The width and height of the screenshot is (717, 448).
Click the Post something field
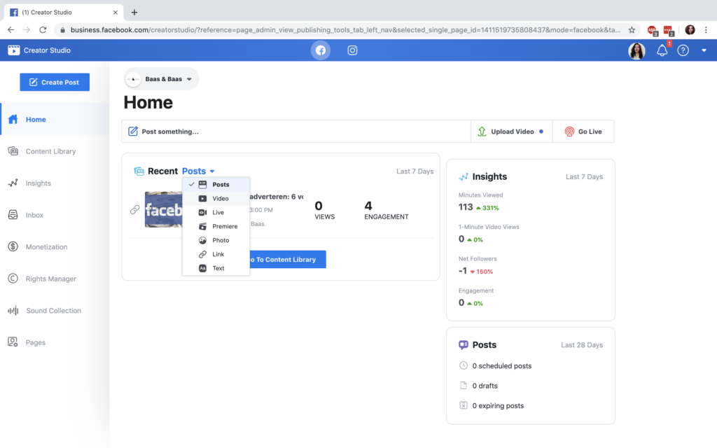[x=296, y=132]
